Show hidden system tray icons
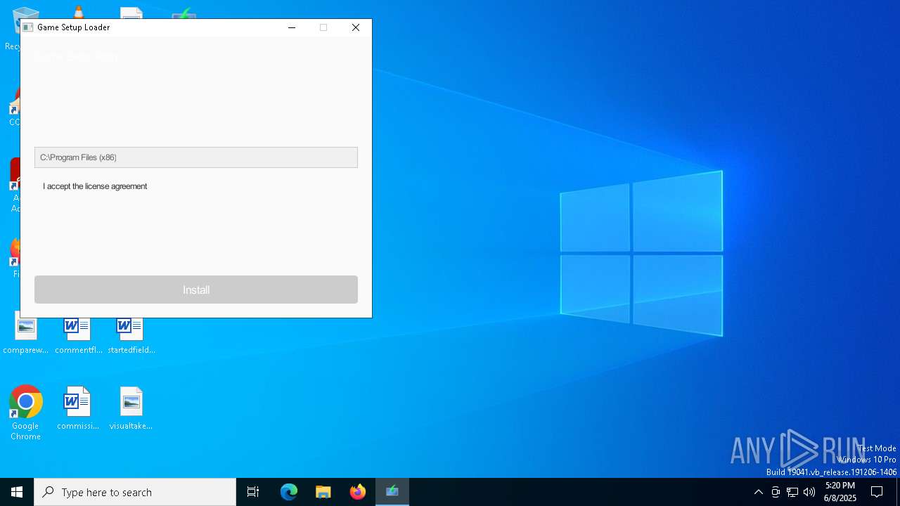This screenshot has width=900, height=506. coord(758,492)
